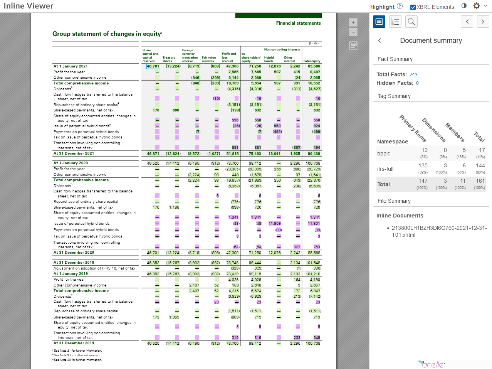
Task: Select 2019 non-controlling transactions total 549
Action: (317, 338)
